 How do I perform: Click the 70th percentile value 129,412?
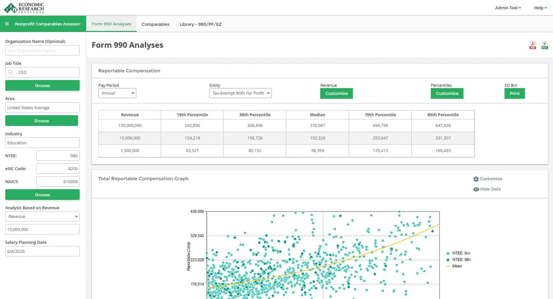[x=380, y=151]
